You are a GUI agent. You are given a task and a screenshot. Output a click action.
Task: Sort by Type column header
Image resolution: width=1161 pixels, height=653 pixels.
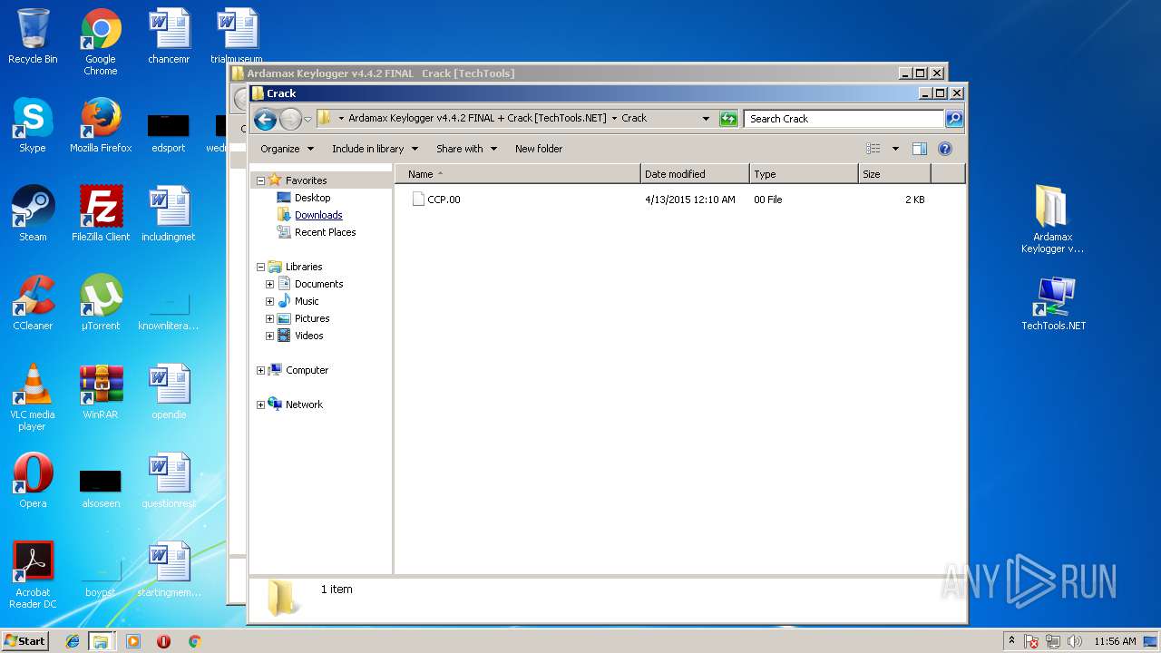(804, 174)
